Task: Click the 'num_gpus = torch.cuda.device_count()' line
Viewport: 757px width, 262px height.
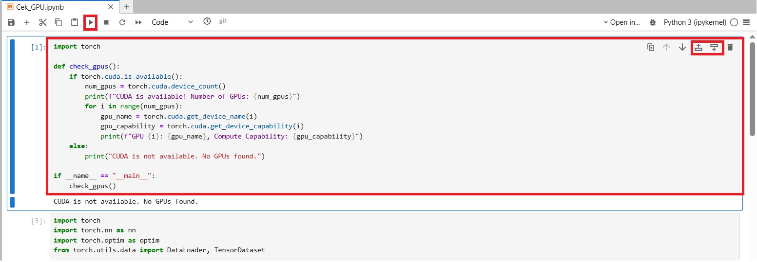Action: (x=155, y=87)
